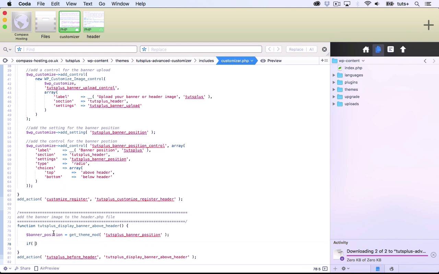Click the Replace button
The width and height of the screenshot is (439, 274).
tap(296, 49)
